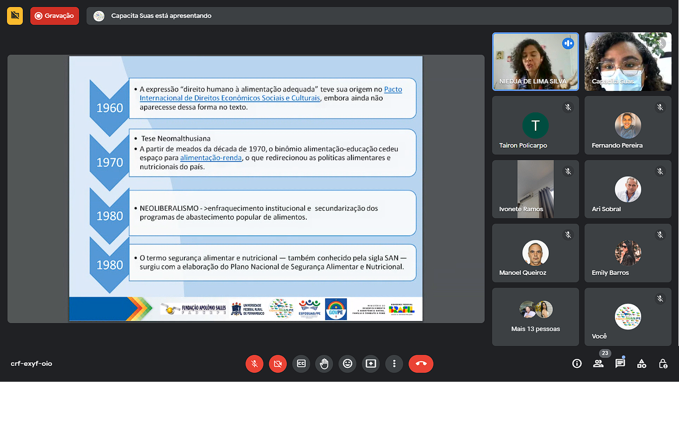Show the participants list panel
The width and height of the screenshot is (679, 424).
click(598, 364)
